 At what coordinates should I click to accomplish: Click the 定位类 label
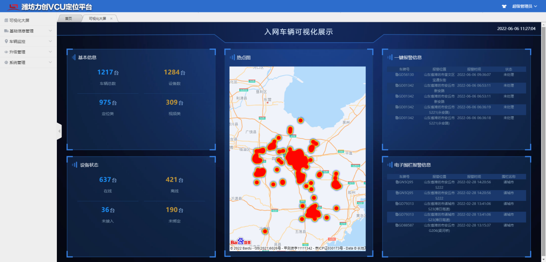(x=108, y=114)
